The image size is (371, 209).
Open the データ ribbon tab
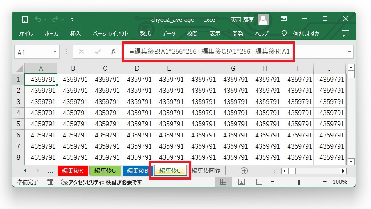tap(169, 34)
